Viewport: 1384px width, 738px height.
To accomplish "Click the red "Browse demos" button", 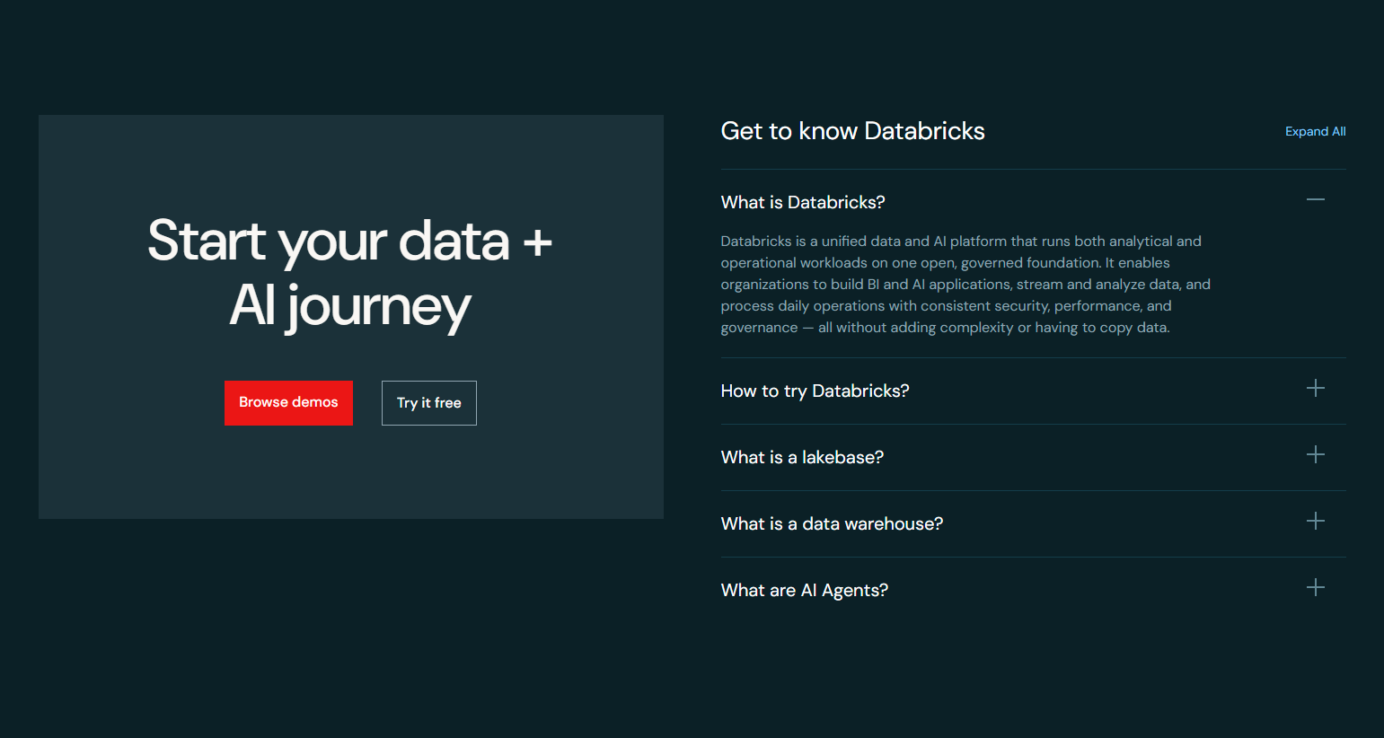I will pos(288,402).
